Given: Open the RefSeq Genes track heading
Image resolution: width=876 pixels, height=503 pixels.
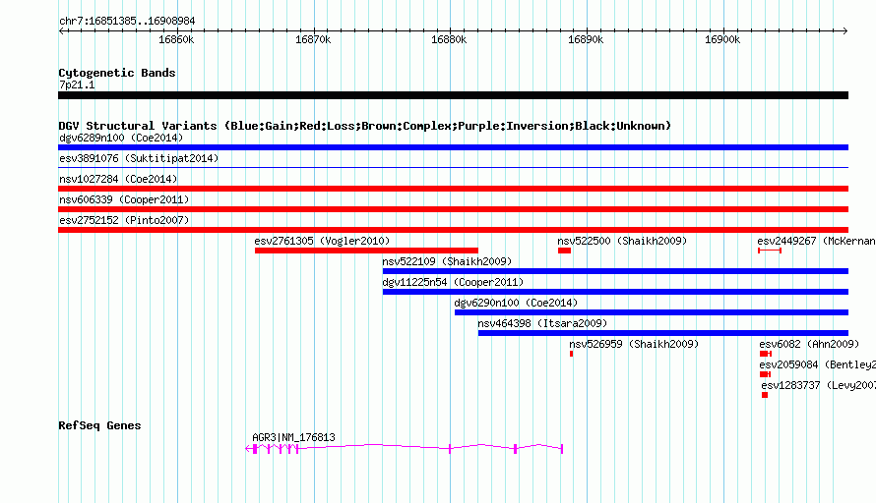Looking at the screenshot, I should pyautogui.click(x=99, y=425).
